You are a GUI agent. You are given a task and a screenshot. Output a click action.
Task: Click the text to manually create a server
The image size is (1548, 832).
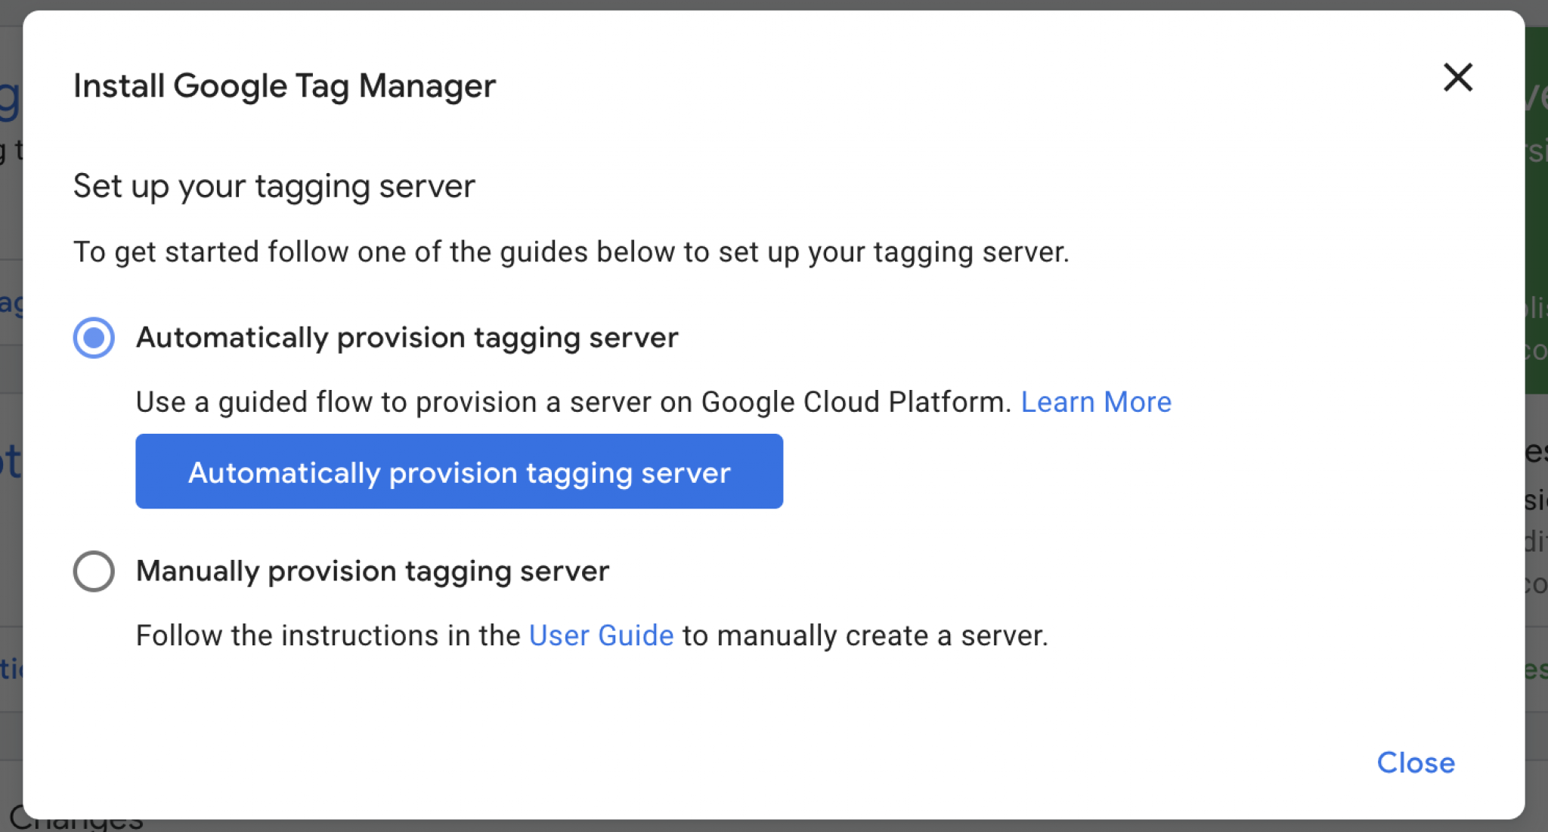[865, 636]
